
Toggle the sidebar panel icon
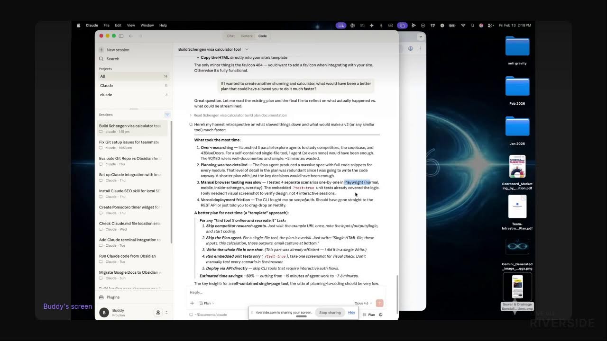pos(121,36)
